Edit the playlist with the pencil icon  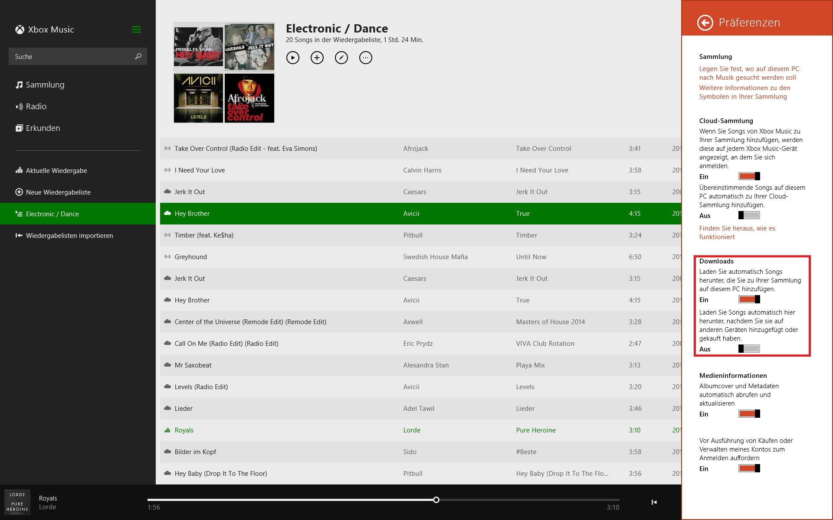pyautogui.click(x=341, y=58)
